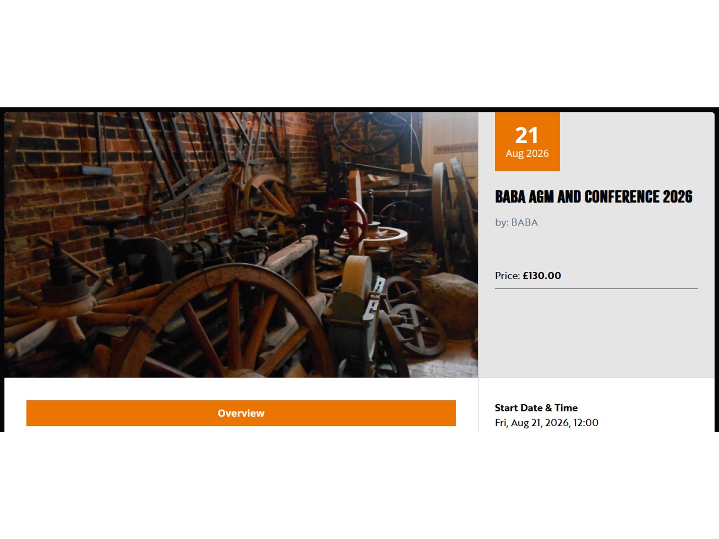Click the upright wheels leaning by the door
The width and height of the screenshot is (719, 539).
[455, 211]
